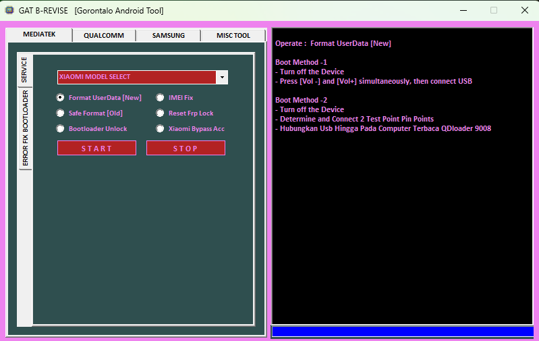Click 'Determine and Connect 2 Test Point Pin Points' line

(354, 119)
